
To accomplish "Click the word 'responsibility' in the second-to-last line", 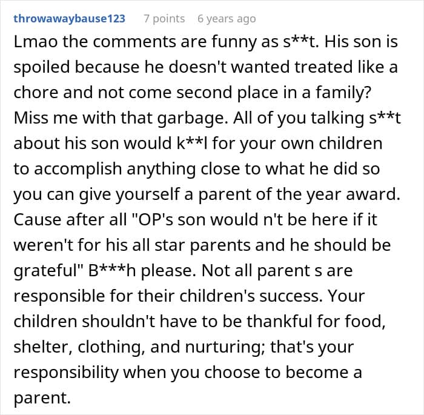I will coord(66,373).
